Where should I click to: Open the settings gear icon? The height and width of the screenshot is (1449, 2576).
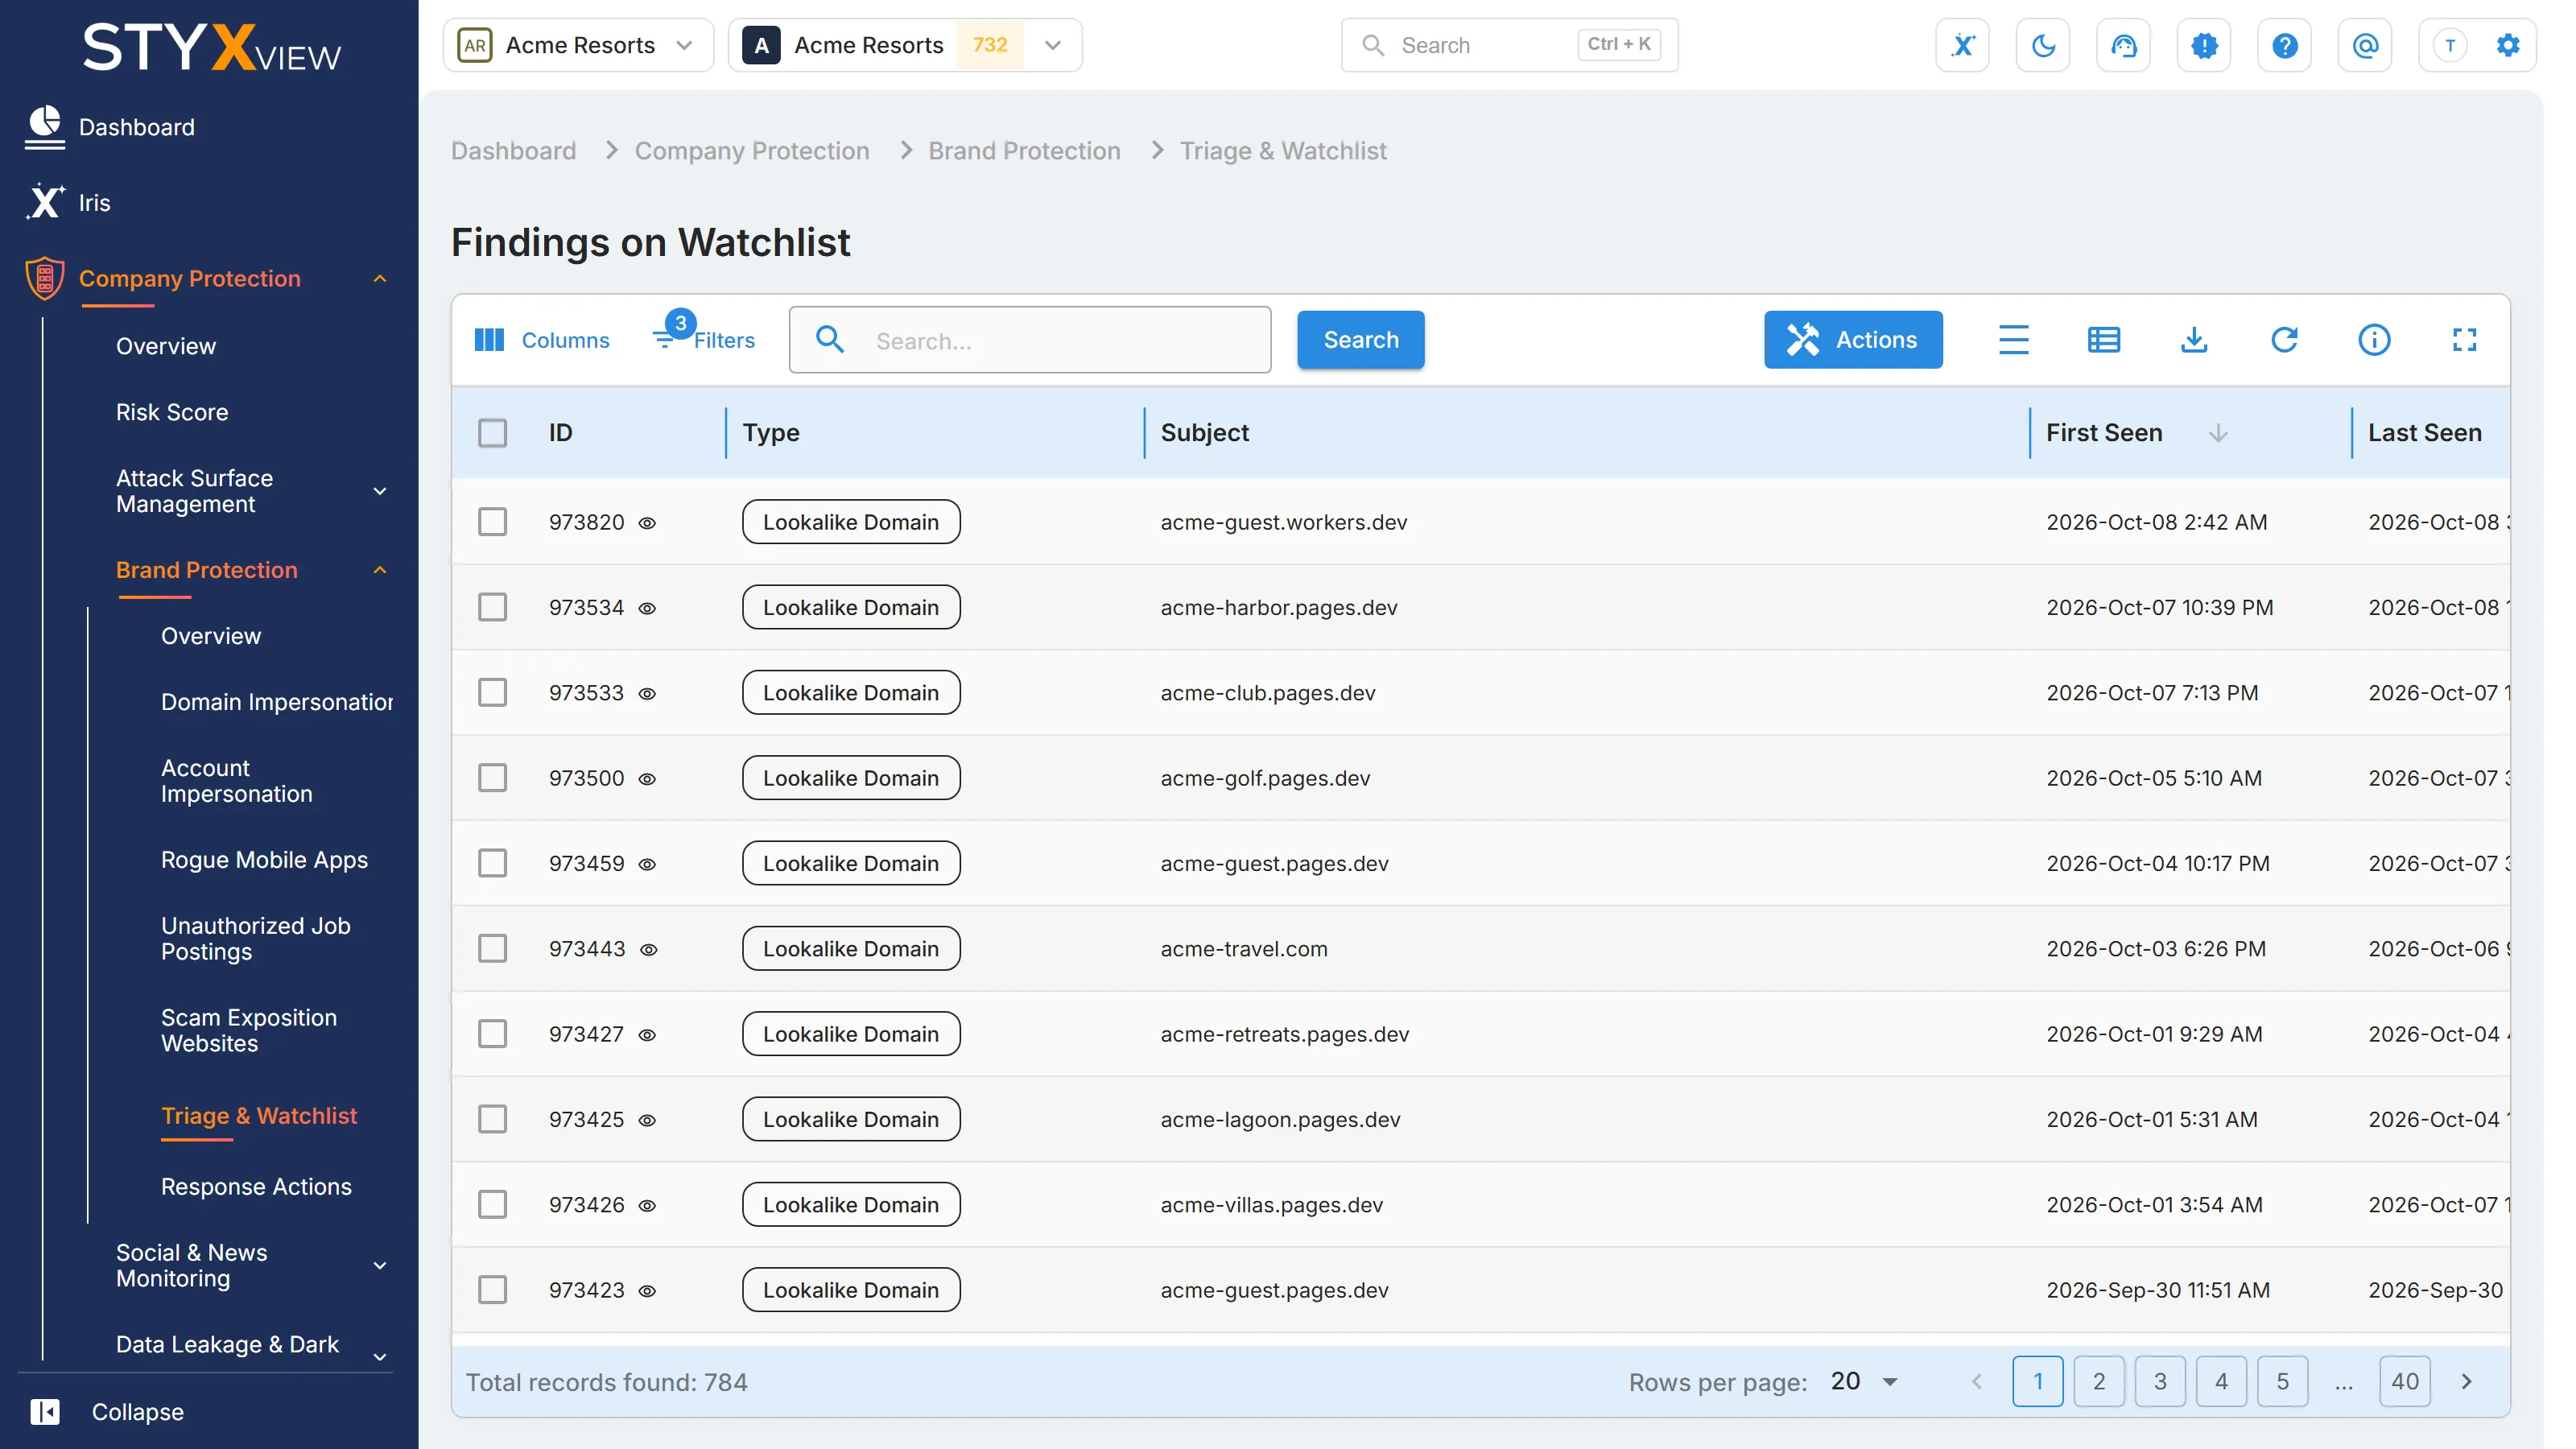(2507, 45)
